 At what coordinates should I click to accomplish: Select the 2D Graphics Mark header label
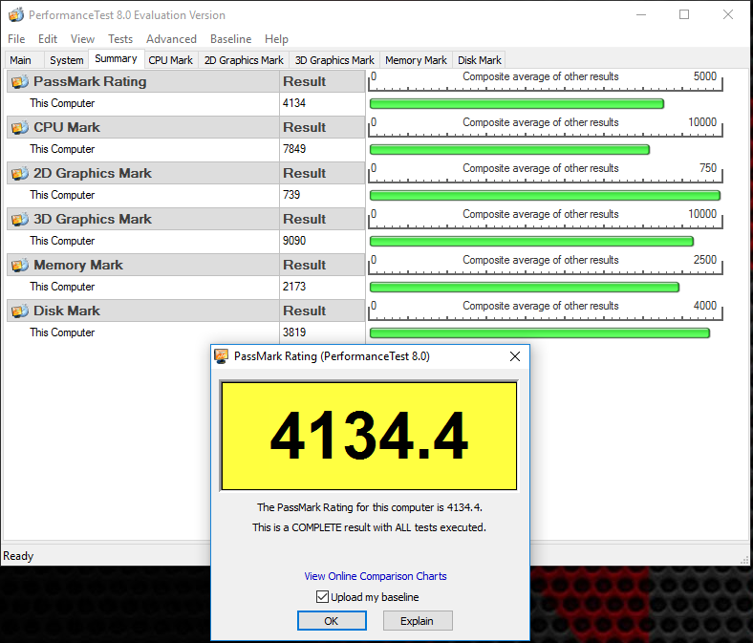click(x=92, y=173)
